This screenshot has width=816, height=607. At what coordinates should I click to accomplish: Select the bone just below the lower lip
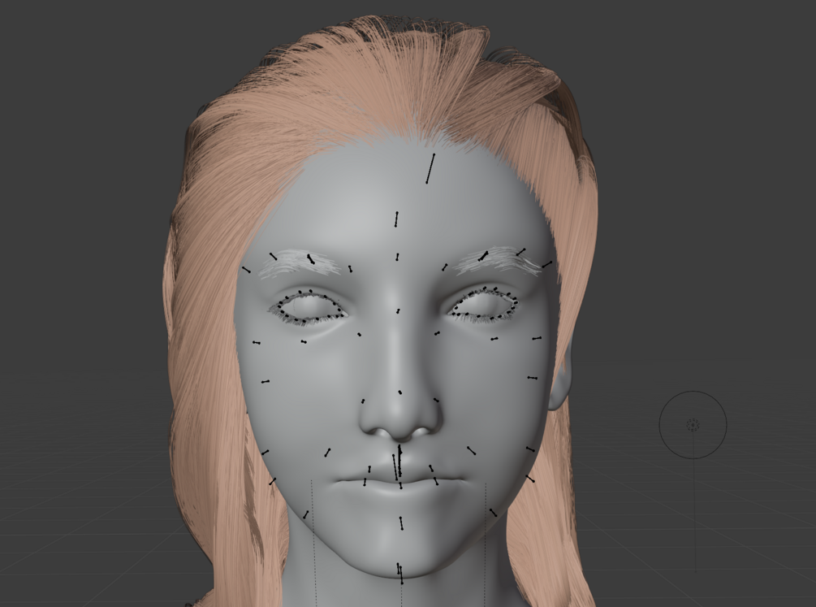[401, 523]
